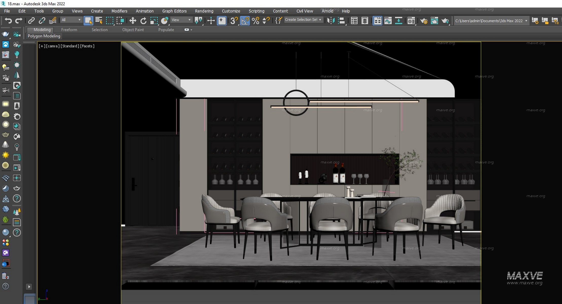
Task: Click the [Standard] viewport label
Action: pyautogui.click(x=69, y=46)
